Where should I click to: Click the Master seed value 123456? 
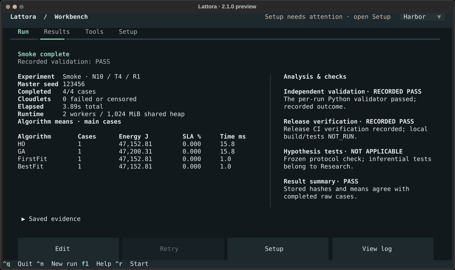coord(74,84)
